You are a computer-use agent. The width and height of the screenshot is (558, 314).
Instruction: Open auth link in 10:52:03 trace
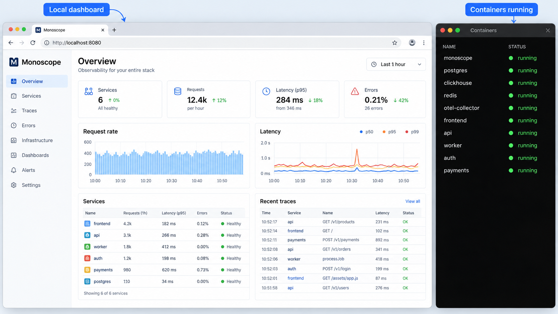pos(292,269)
